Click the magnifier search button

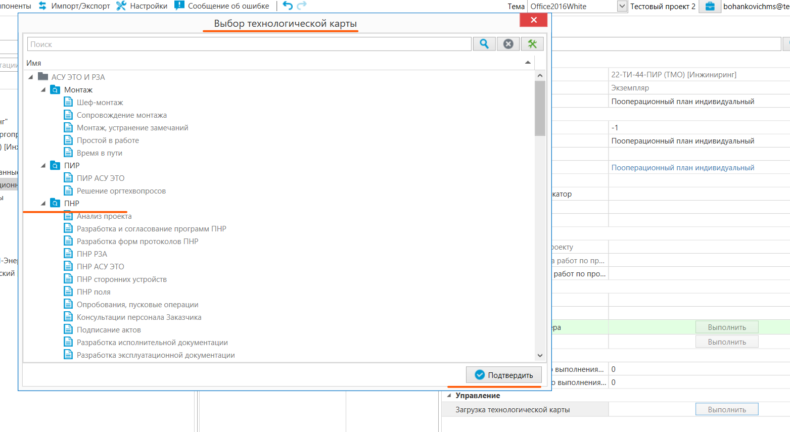(x=484, y=44)
